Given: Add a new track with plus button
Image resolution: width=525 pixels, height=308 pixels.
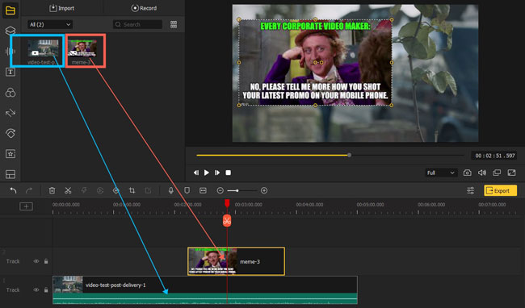Looking at the screenshot, I should point(26,206).
